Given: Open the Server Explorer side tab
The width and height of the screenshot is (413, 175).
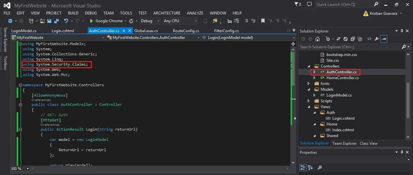Looking at the screenshot, I should click(5, 40).
